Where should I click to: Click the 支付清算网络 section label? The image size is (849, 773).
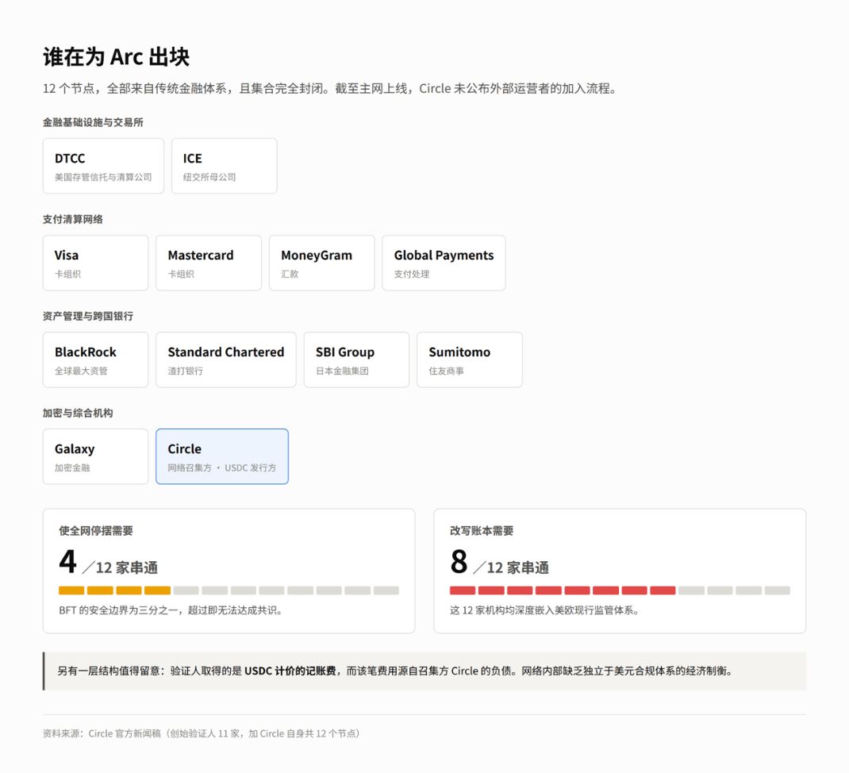tap(72, 219)
